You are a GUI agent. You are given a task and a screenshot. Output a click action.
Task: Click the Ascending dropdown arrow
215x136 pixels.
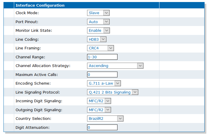[x=140, y=66]
